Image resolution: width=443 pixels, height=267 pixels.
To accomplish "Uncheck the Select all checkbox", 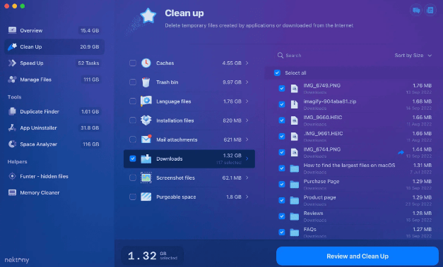I will (x=277, y=73).
